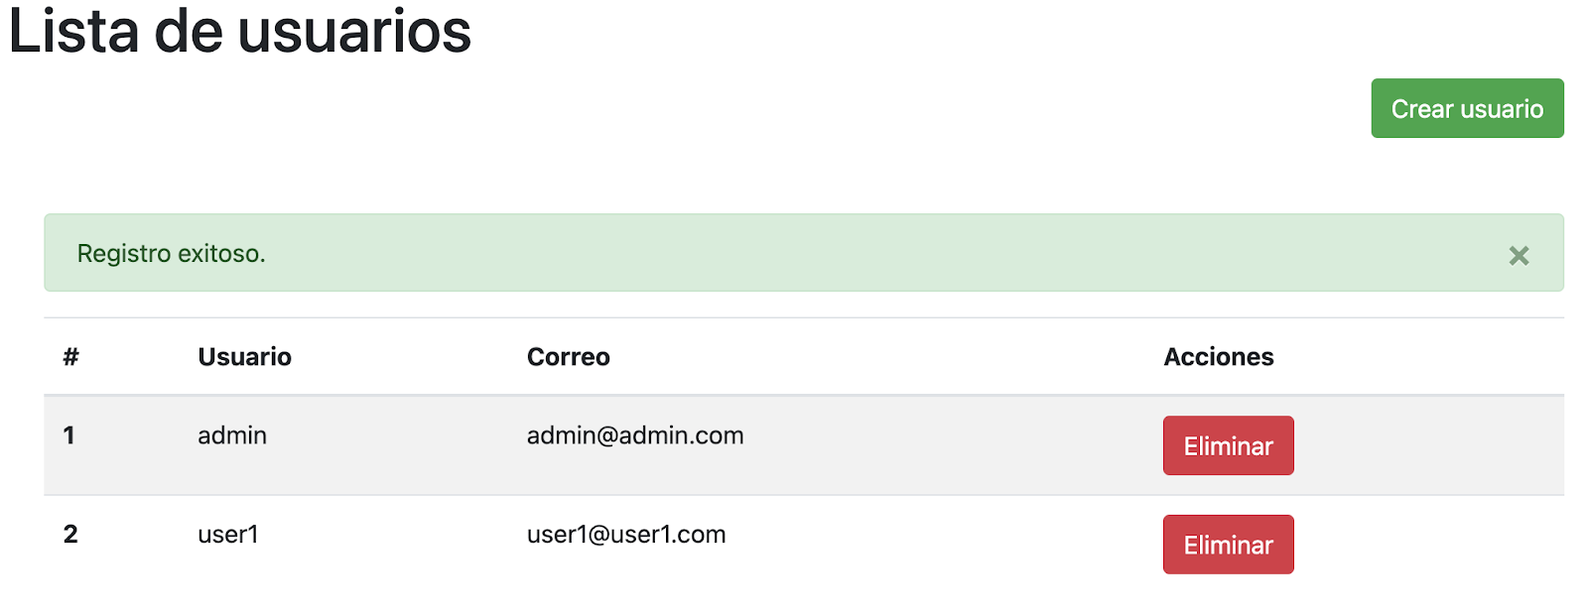The image size is (1588, 615).
Task: Click the Usuario column header
Action: (244, 357)
